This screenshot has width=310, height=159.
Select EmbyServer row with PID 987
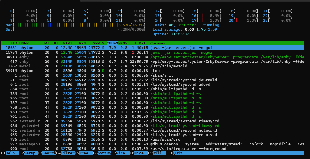click(153, 62)
